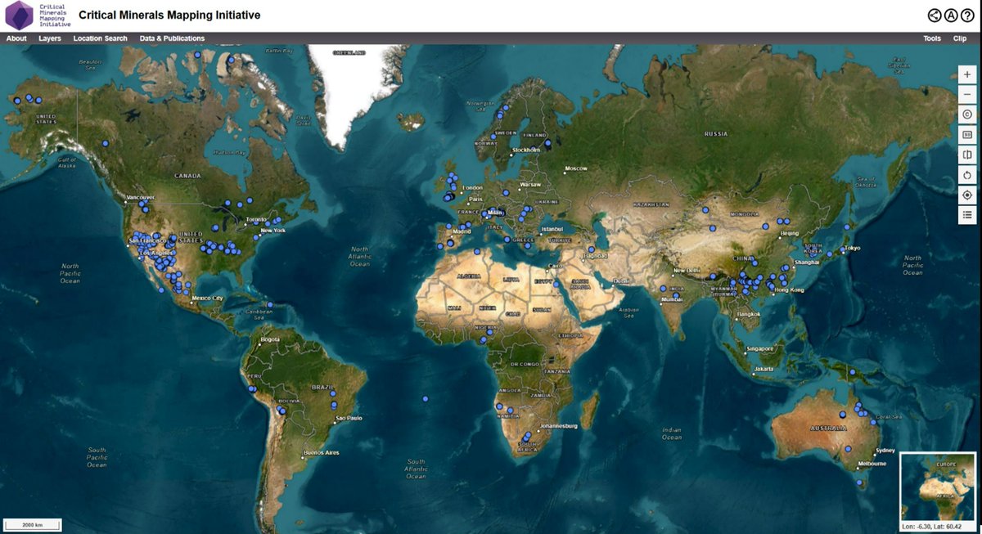The width and height of the screenshot is (982, 534).
Task: Activate the swipe compare map tool
Action: tap(967, 155)
